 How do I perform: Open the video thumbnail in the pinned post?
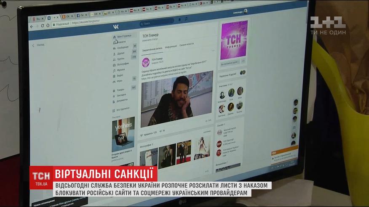(177, 99)
